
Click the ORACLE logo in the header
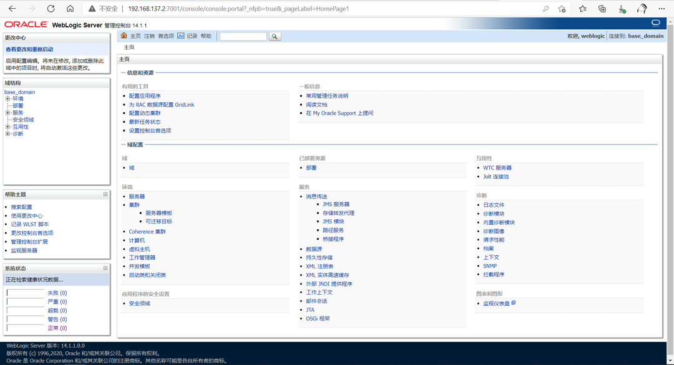pos(26,24)
